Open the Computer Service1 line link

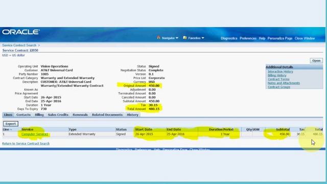[35, 134]
